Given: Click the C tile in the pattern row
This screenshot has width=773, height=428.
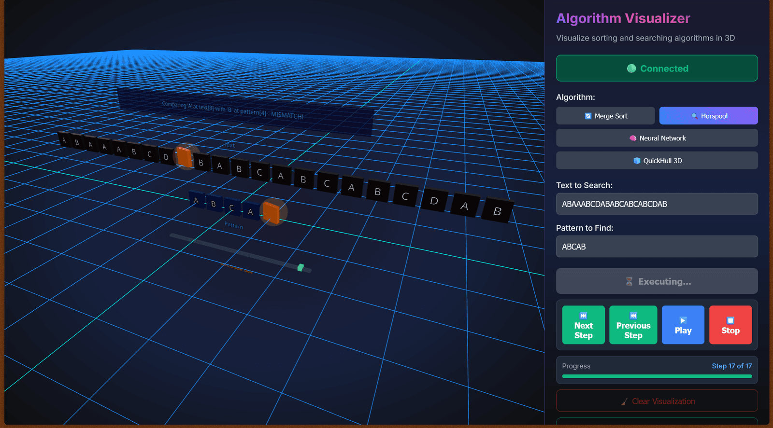Looking at the screenshot, I should point(231,207).
